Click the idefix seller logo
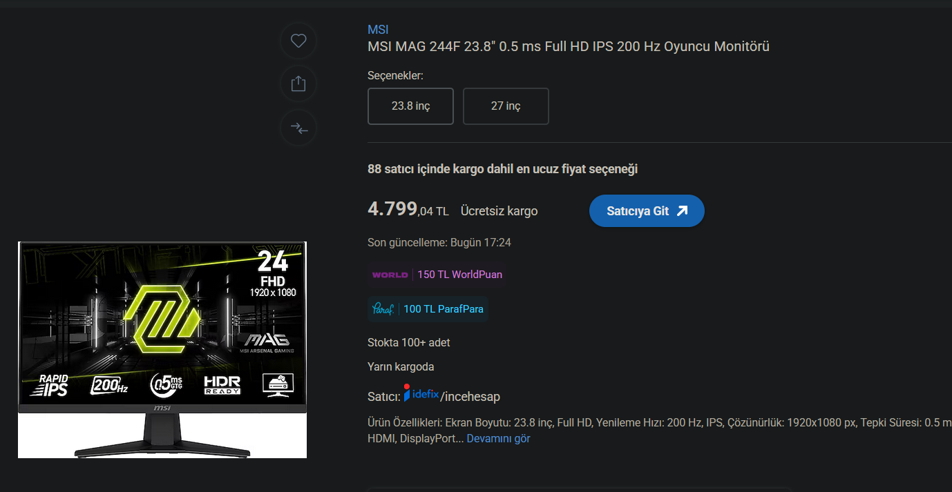 coord(421,393)
